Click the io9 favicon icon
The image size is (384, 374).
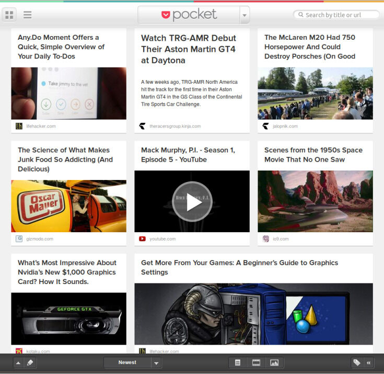(x=266, y=239)
